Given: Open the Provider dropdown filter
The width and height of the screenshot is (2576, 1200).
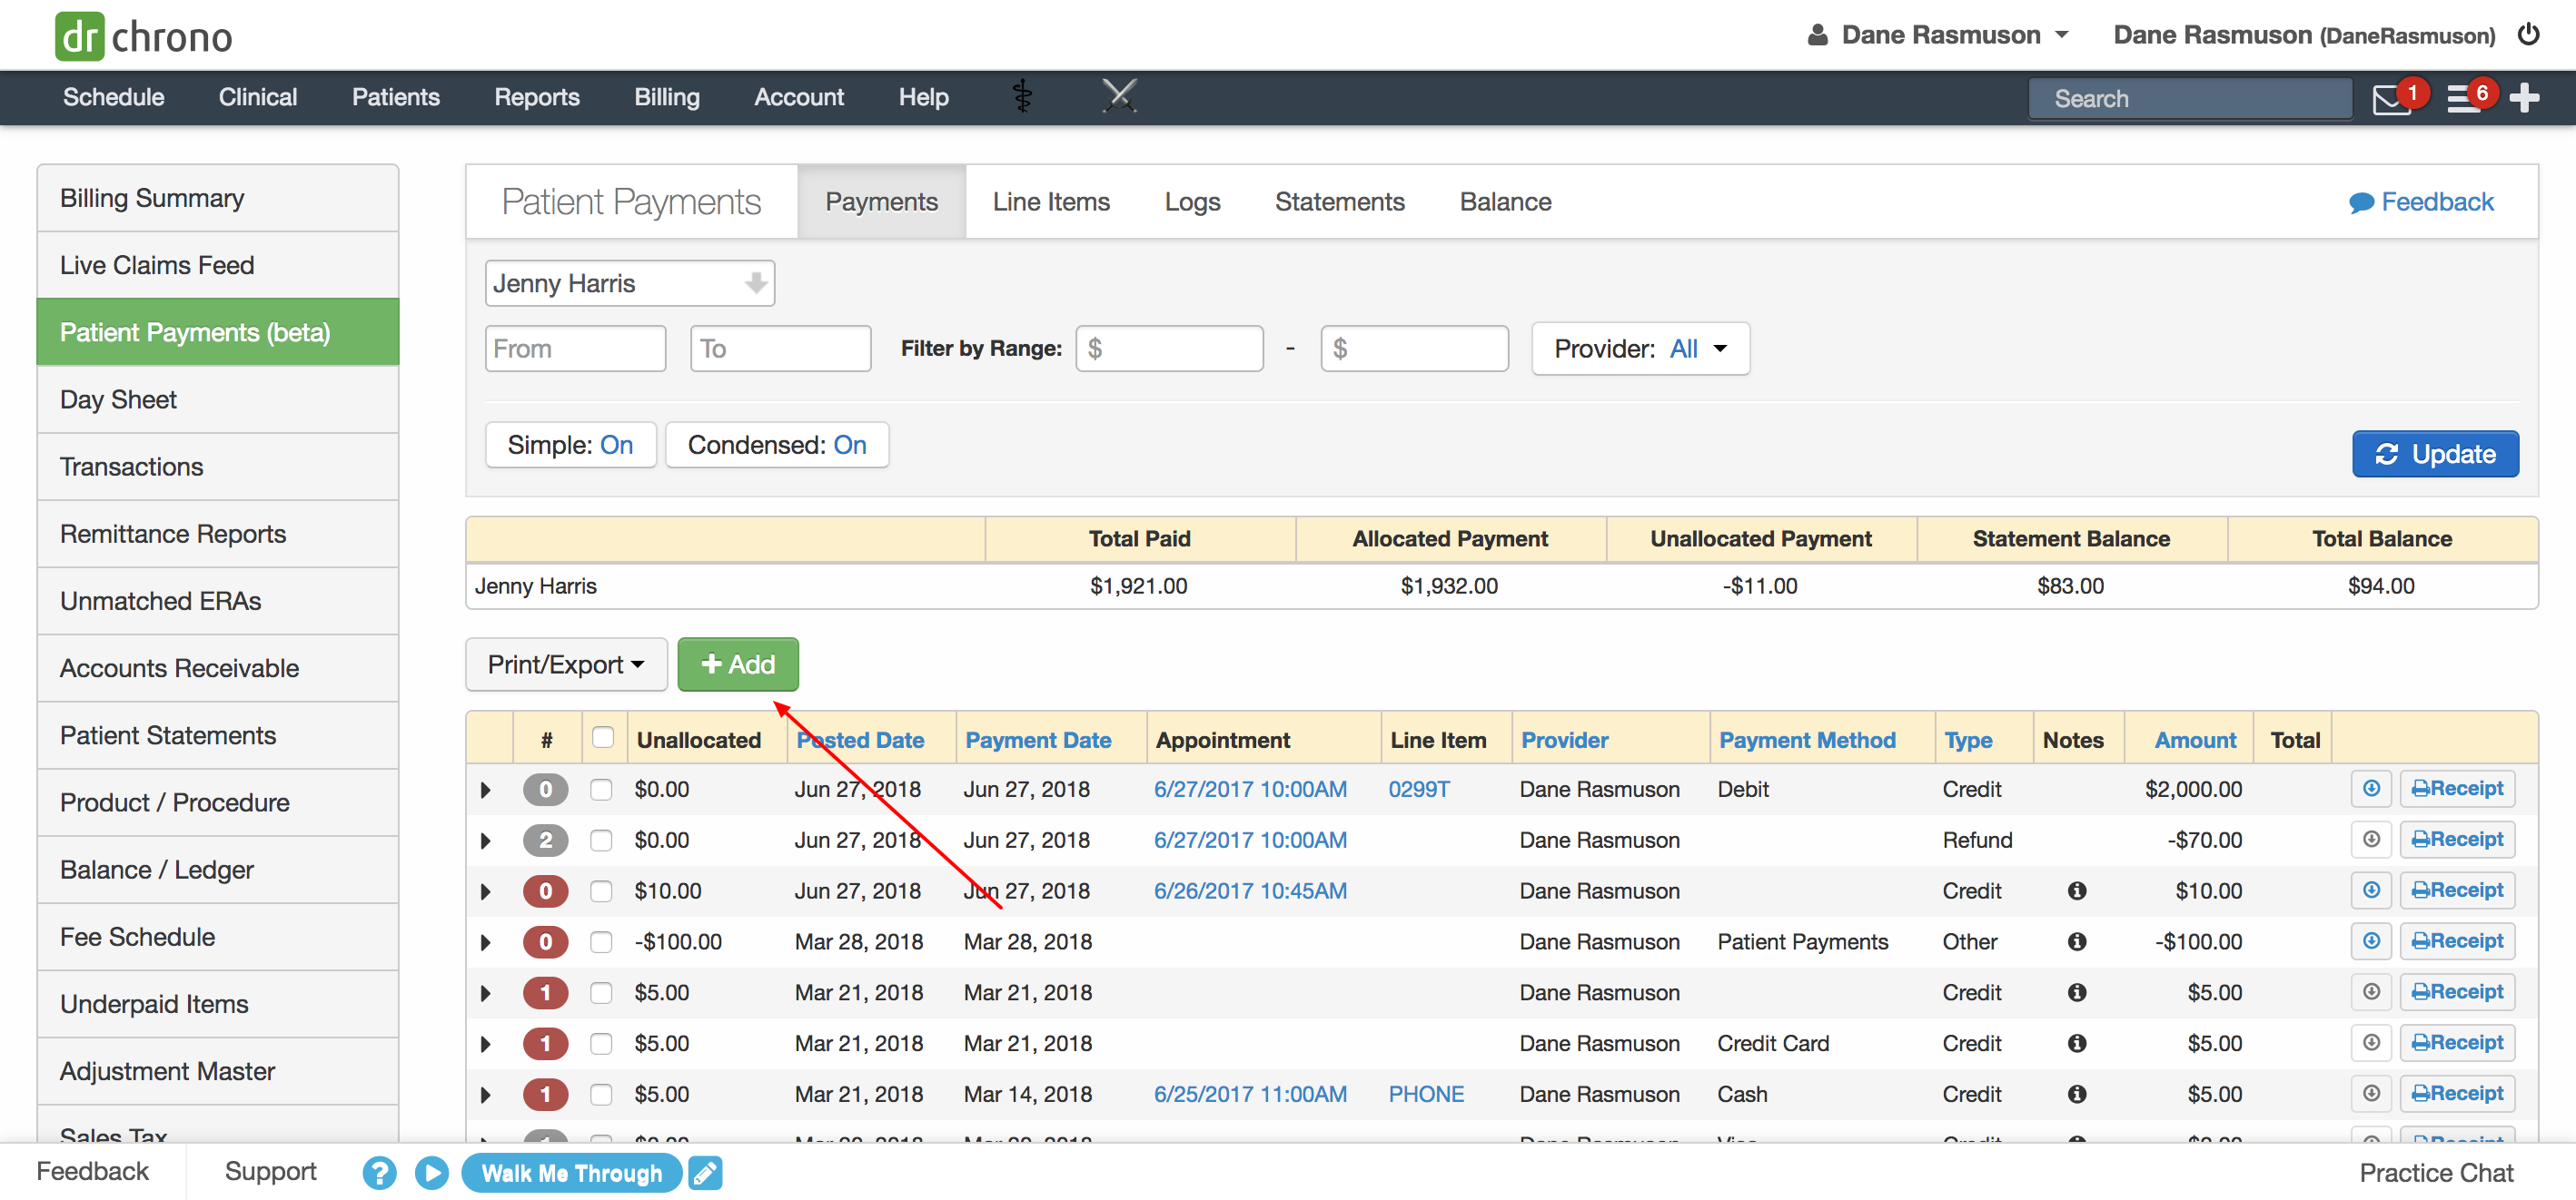Looking at the screenshot, I should pyautogui.click(x=1643, y=349).
